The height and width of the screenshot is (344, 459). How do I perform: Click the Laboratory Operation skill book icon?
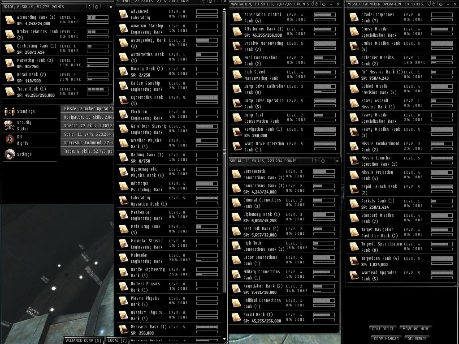(124, 201)
